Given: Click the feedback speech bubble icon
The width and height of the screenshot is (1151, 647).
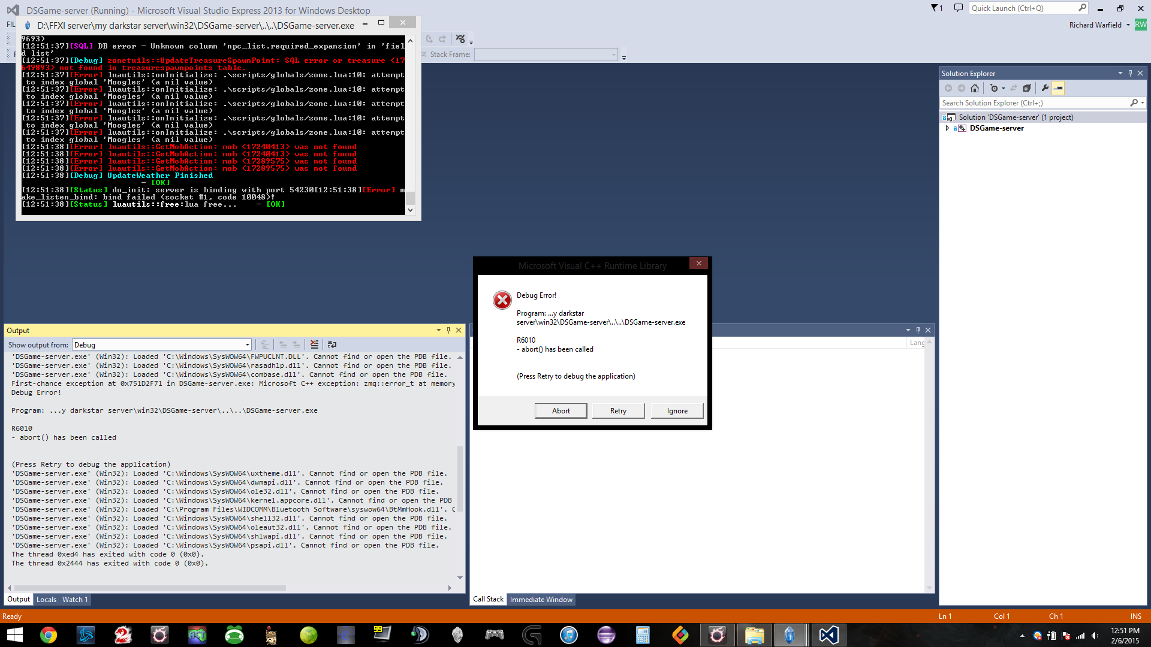Looking at the screenshot, I should point(958,8).
